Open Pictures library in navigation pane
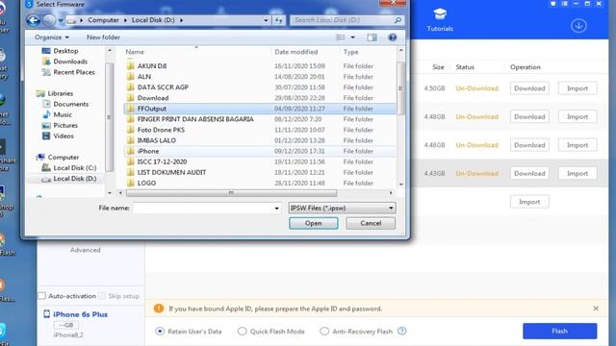The image size is (616, 346). (x=60, y=125)
